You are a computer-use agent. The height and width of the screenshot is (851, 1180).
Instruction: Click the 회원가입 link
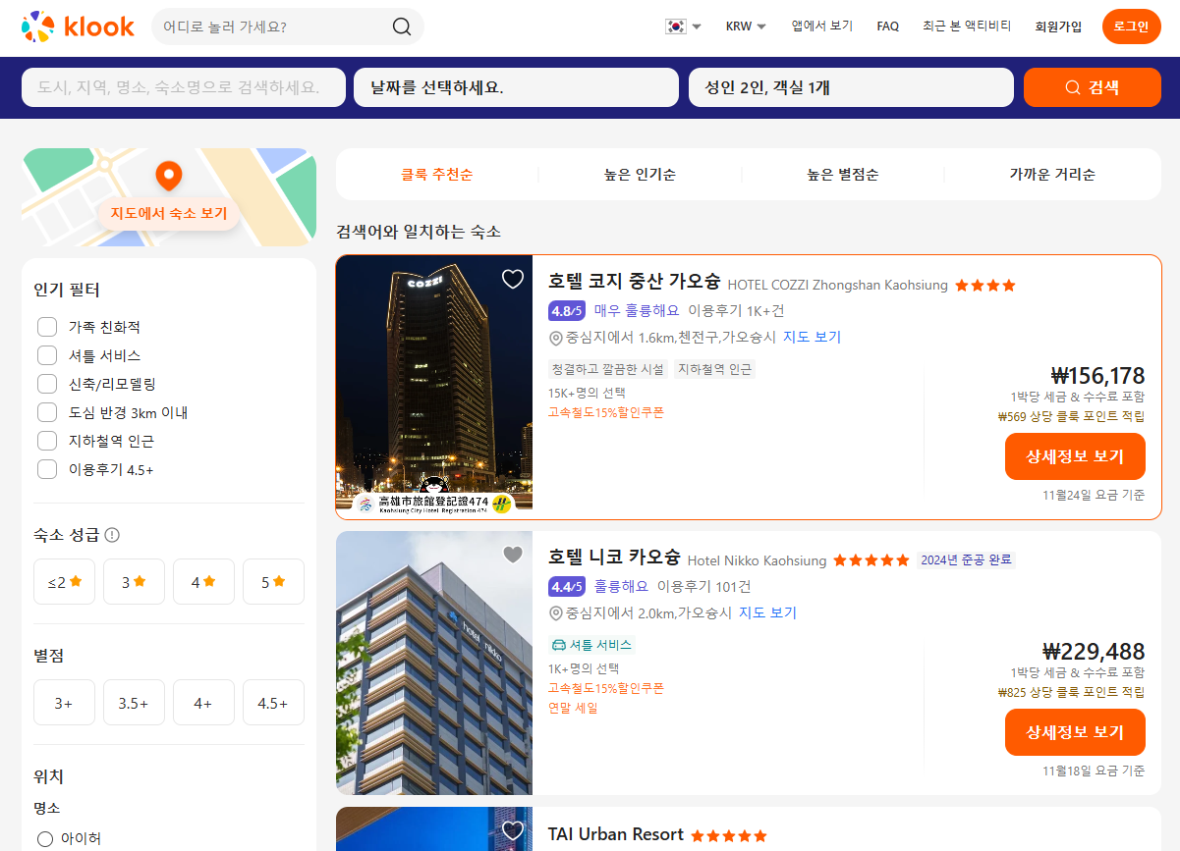pos(1058,27)
